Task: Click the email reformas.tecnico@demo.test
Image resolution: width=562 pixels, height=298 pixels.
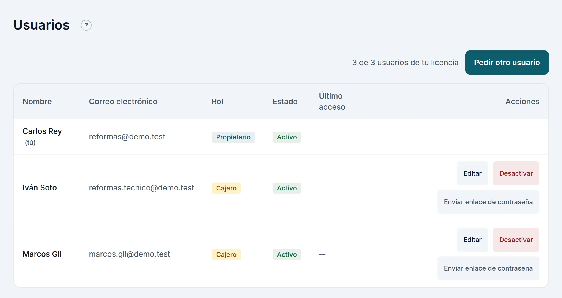Action: coord(141,188)
